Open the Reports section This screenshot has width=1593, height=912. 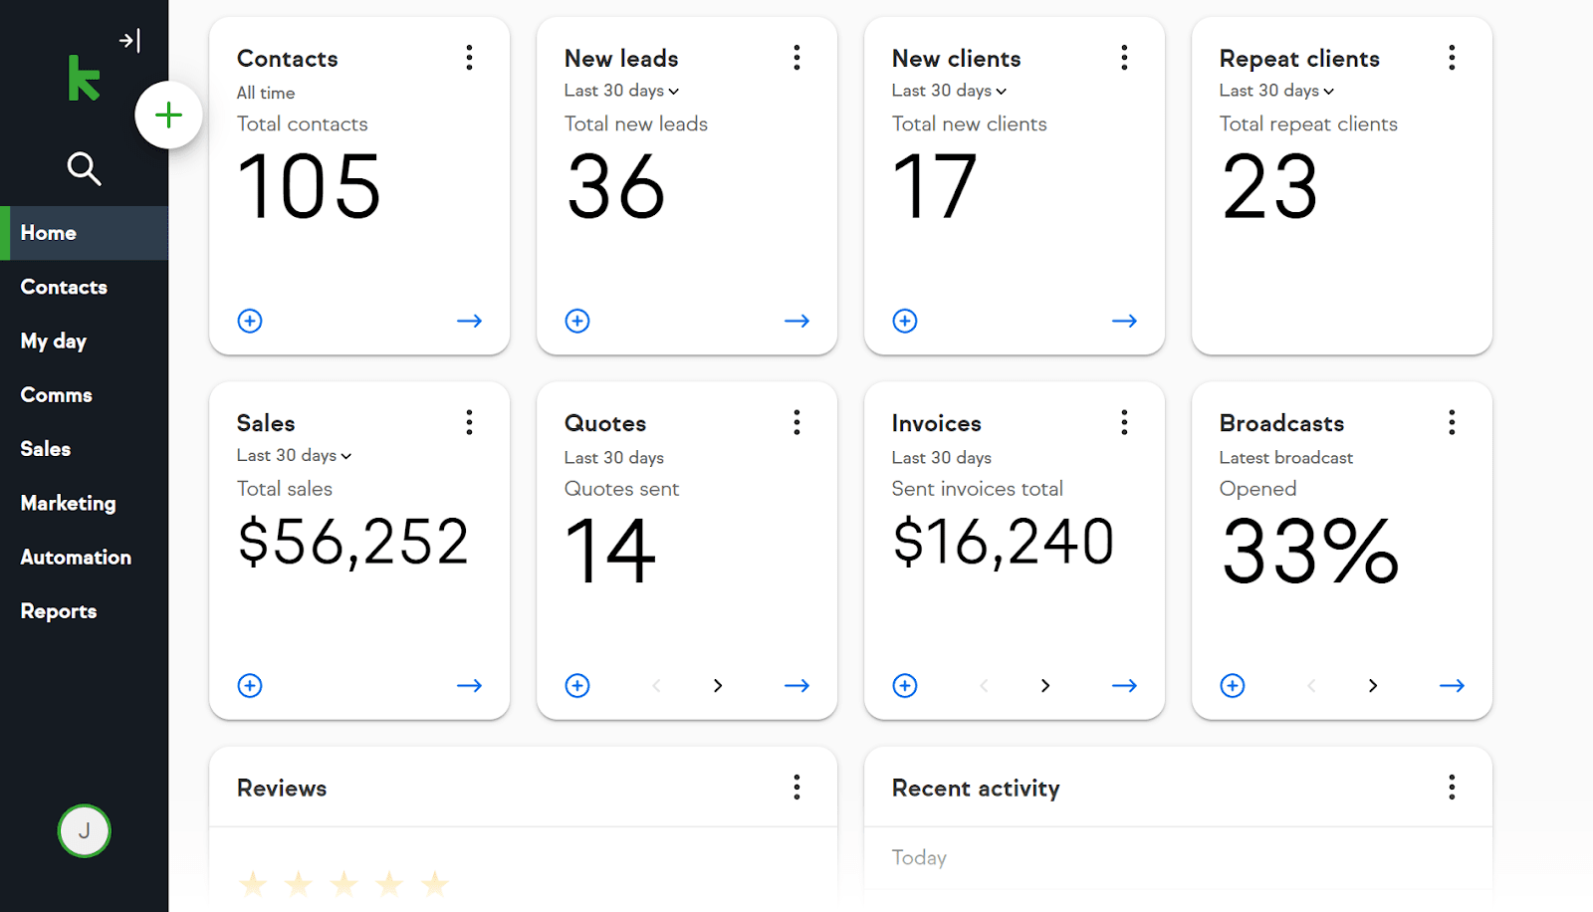58,610
